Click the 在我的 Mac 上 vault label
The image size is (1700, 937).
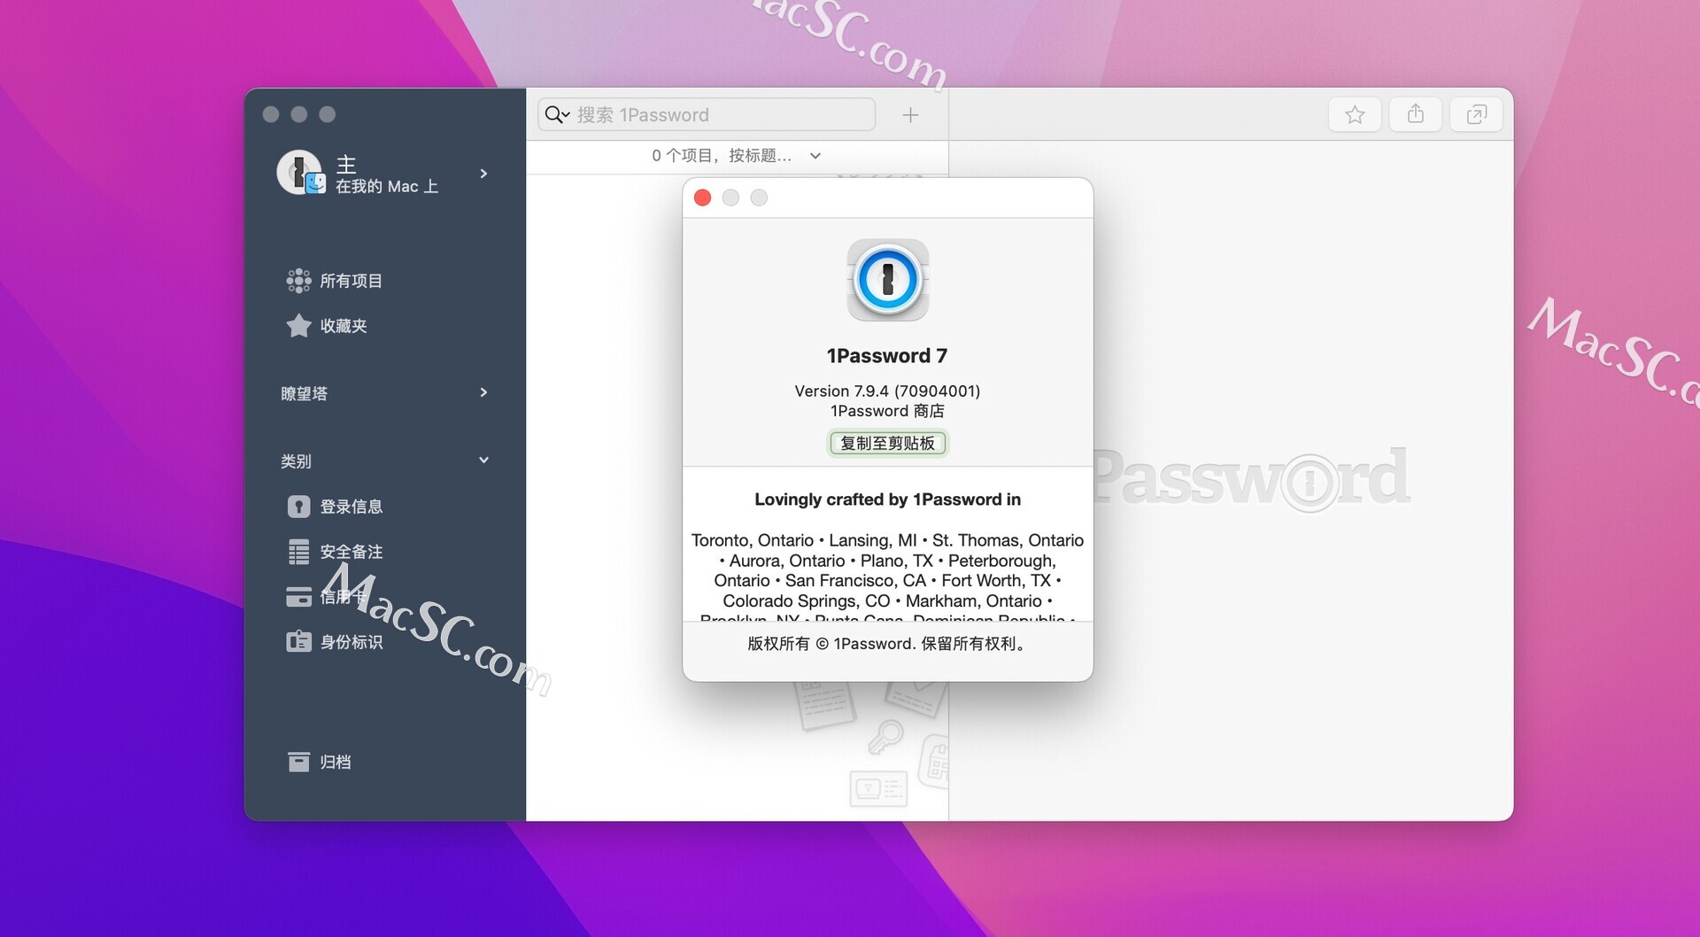[387, 186]
